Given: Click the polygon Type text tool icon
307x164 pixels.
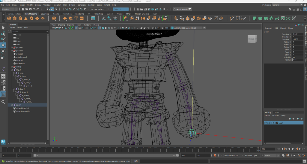Looking at the screenshot, I should 76,19.
